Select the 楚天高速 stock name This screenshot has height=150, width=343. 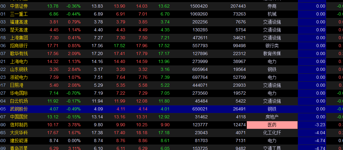tap(19, 30)
